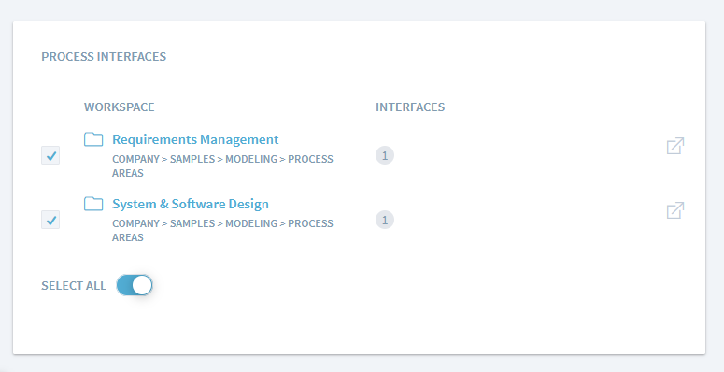724x372 pixels.
Task: Uncheck the System & Software Design checkbox
Action: click(x=50, y=220)
